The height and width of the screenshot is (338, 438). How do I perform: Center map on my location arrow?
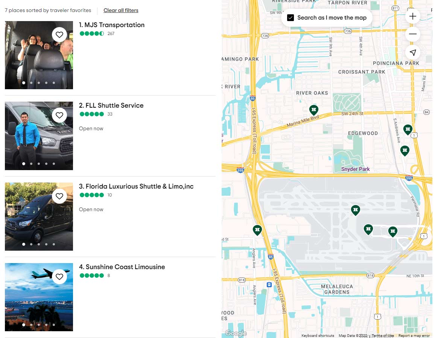point(412,52)
